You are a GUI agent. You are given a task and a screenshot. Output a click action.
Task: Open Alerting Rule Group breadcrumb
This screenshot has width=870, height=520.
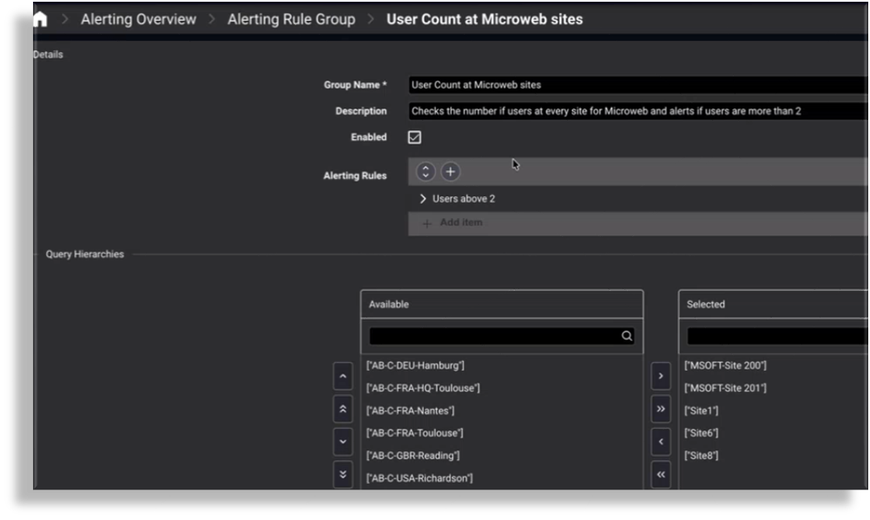pyautogui.click(x=291, y=19)
